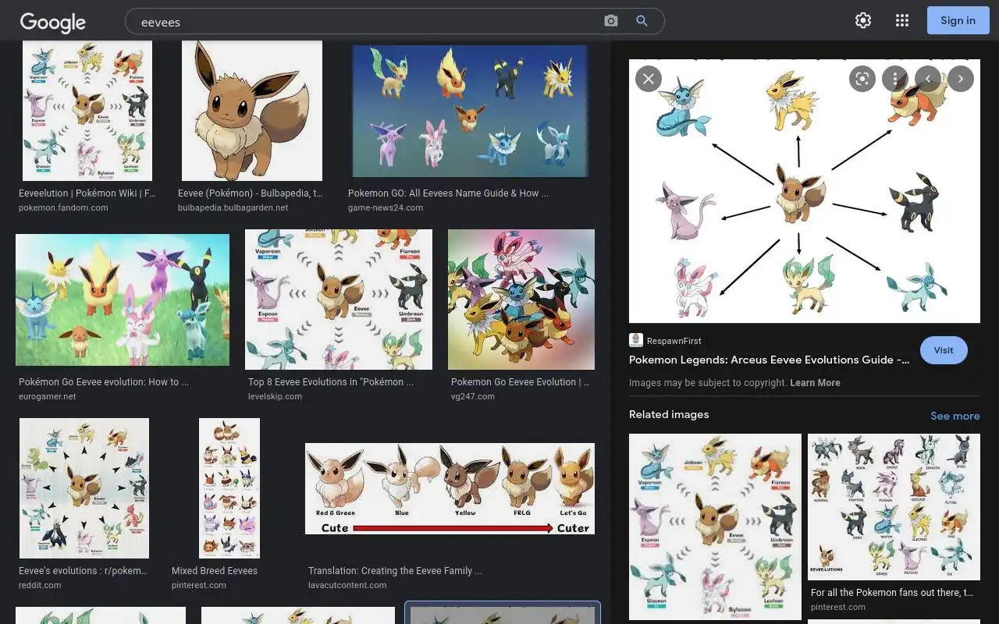Click See more related images
999x624 pixels.
pos(955,416)
